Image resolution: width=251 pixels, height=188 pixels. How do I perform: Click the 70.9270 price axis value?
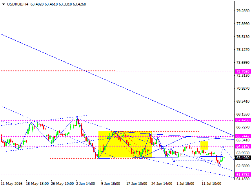(x=243, y=88)
